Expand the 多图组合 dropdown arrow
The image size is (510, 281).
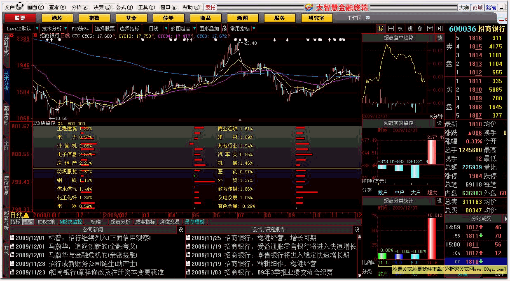coord(194,29)
